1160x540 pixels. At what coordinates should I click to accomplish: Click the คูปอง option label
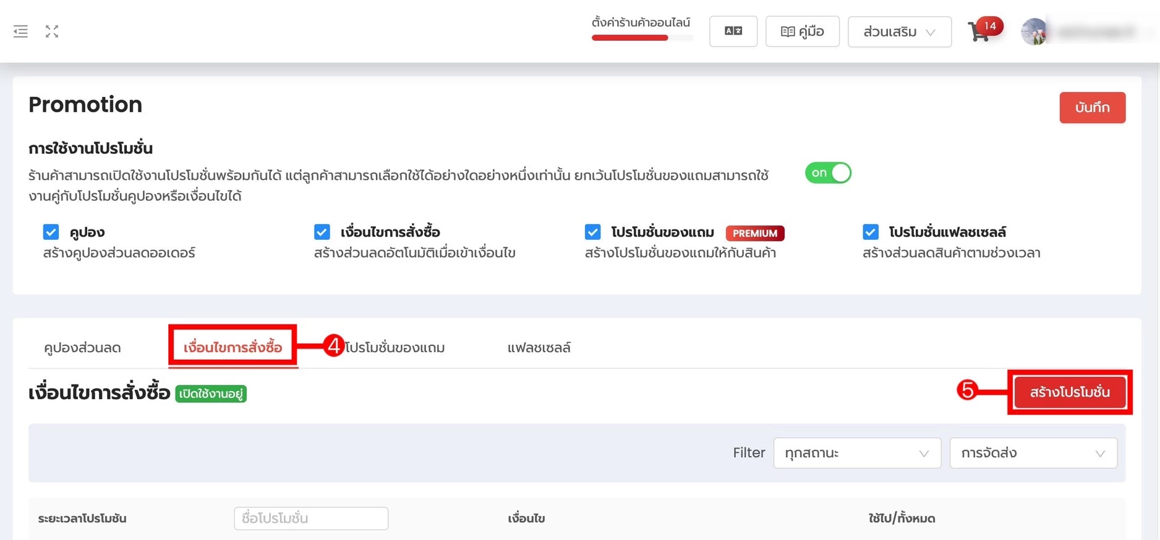pyautogui.click(x=87, y=232)
